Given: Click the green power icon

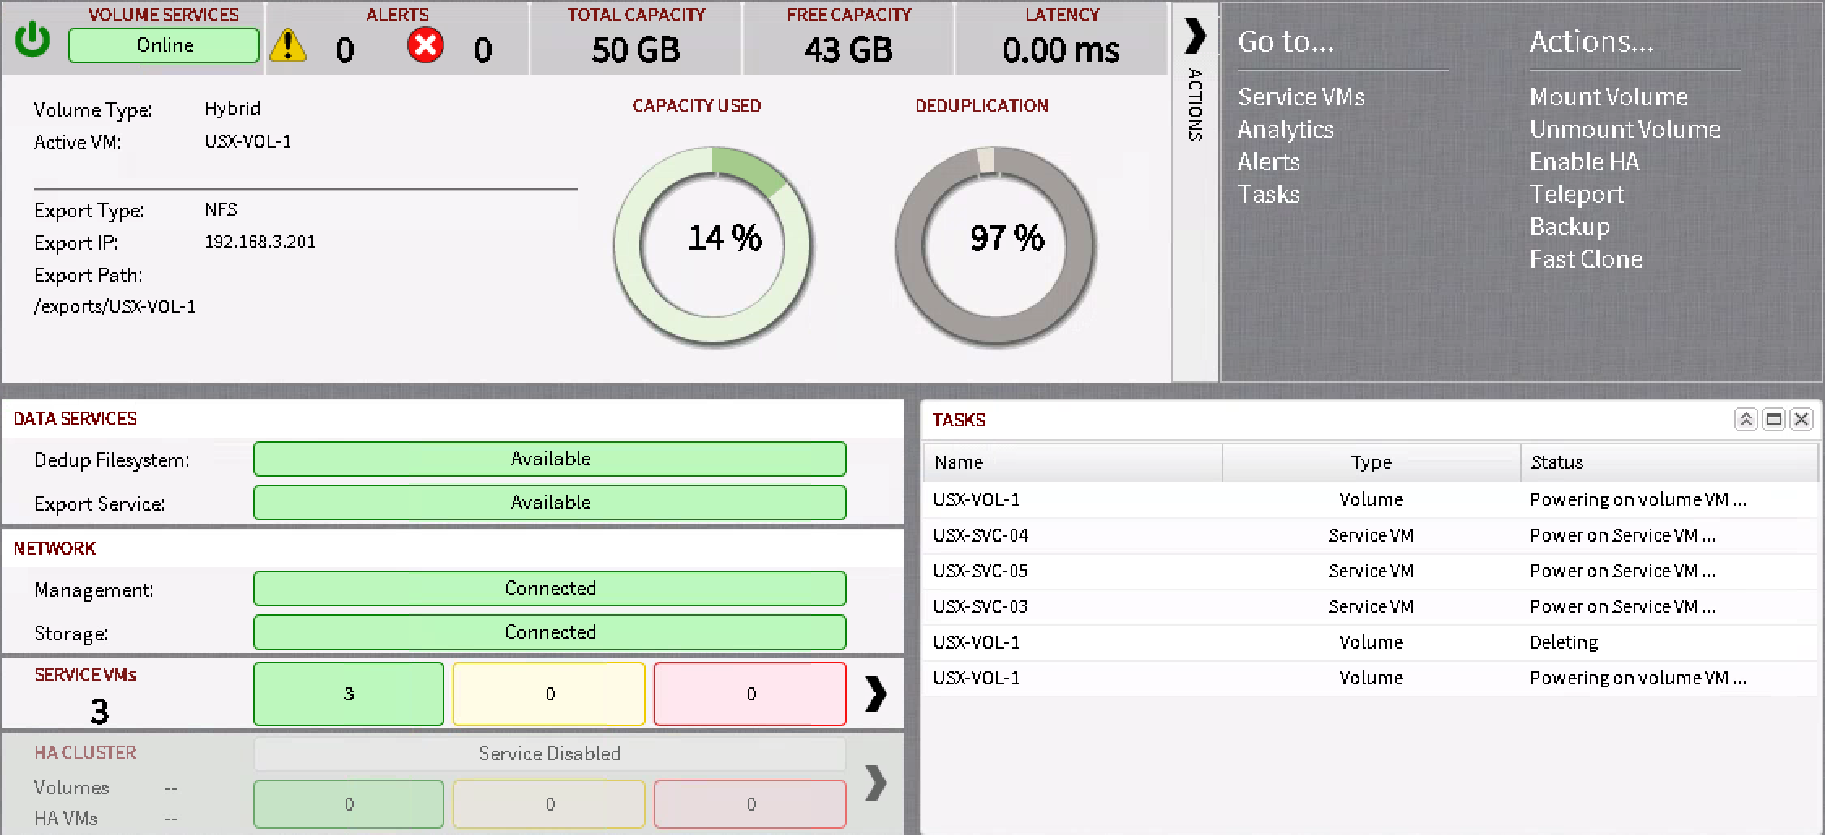Looking at the screenshot, I should click(x=32, y=41).
